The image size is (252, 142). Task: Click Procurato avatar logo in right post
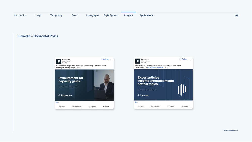tap(138, 61)
